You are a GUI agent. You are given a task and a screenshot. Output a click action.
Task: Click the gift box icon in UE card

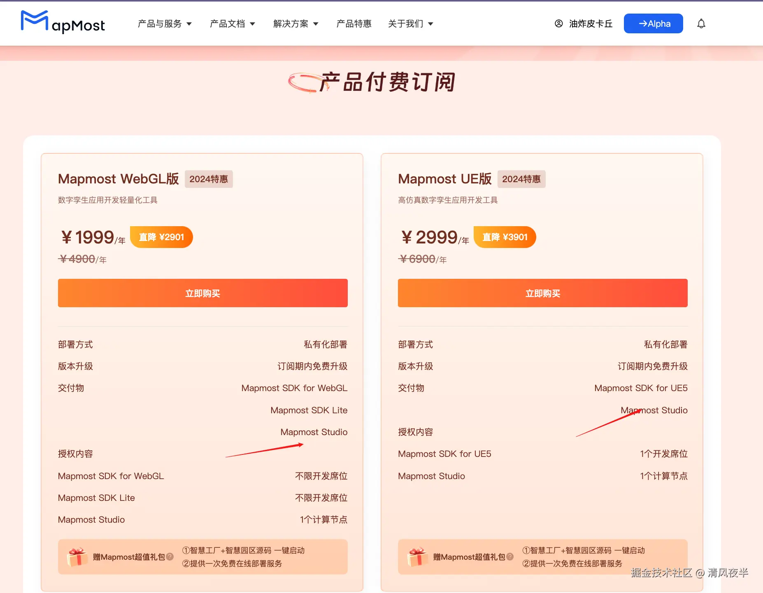click(417, 557)
